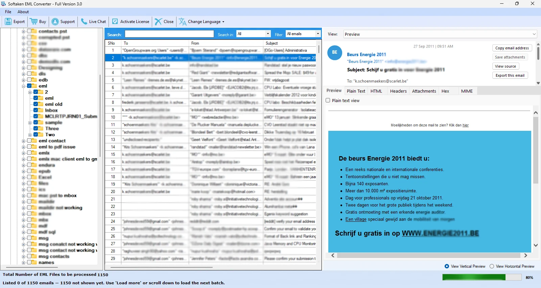Click Copy email address button

(x=512, y=48)
